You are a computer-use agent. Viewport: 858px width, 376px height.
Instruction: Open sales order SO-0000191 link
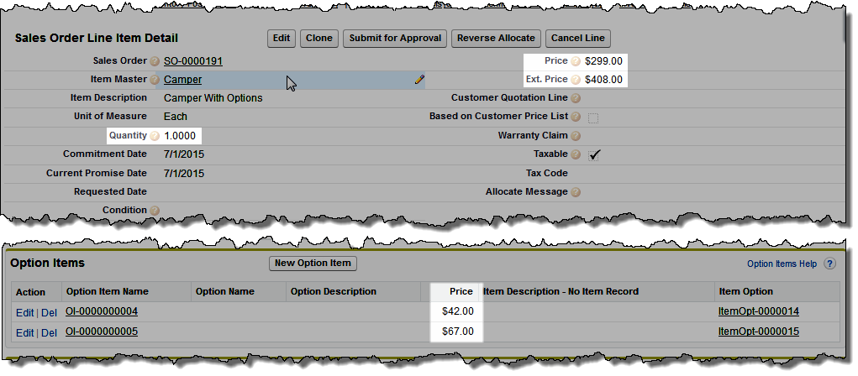click(193, 61)
